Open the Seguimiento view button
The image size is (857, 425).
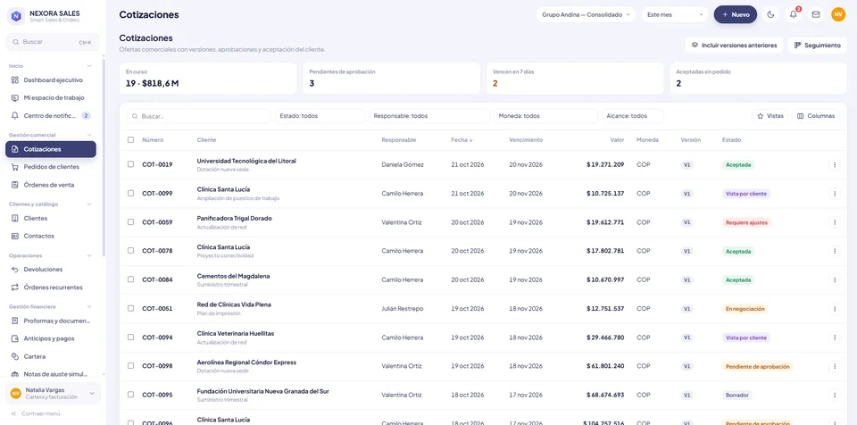pyautogui.click(x=817, y=46)
